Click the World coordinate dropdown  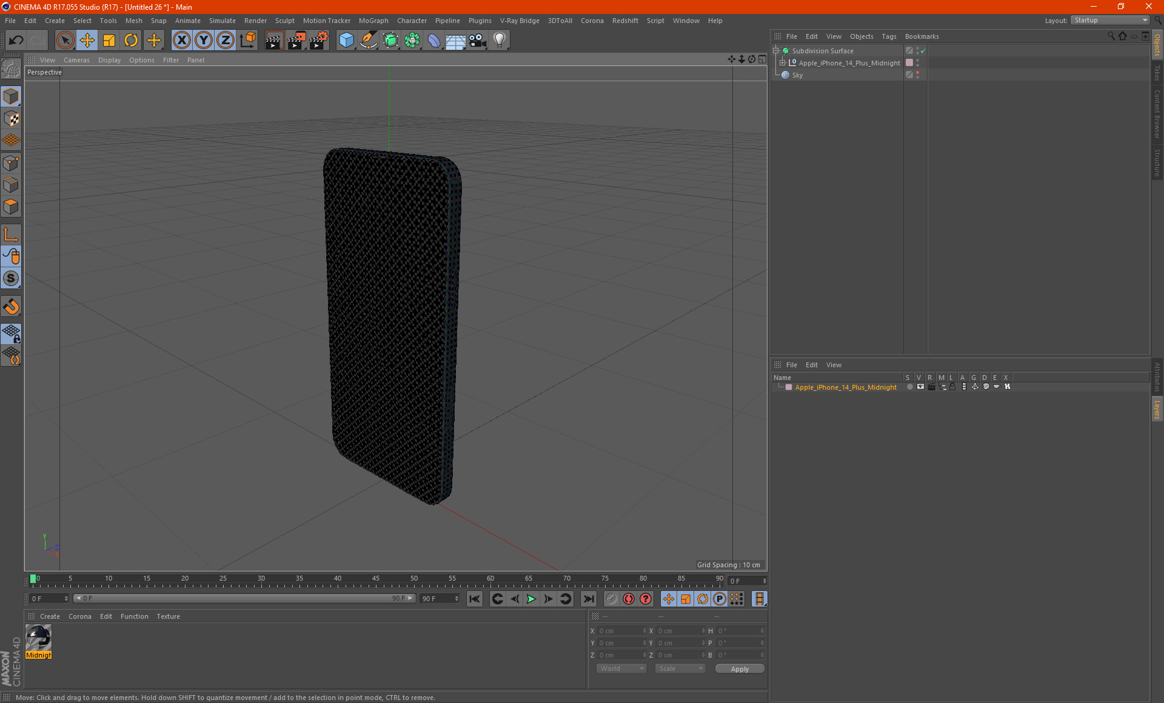tap(620, 669)
